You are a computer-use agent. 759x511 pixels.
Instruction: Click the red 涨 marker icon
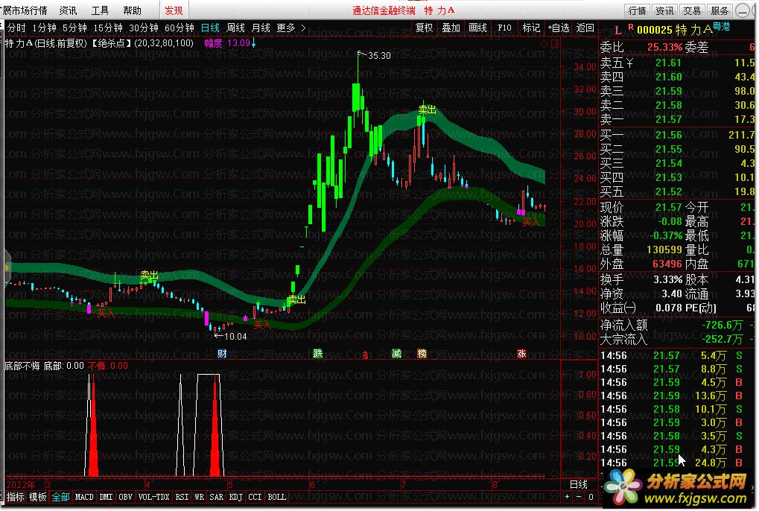point(521,354)
